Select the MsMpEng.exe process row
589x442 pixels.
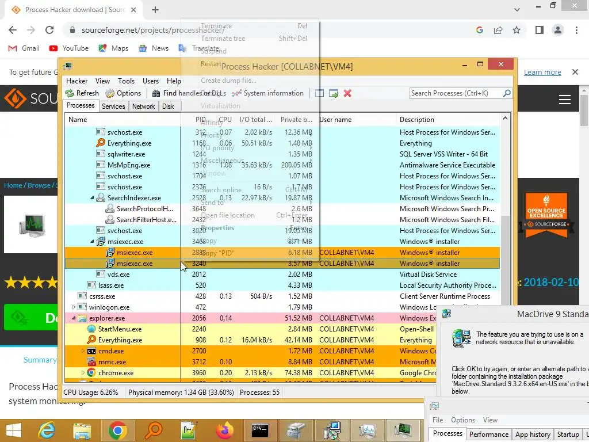282,165
